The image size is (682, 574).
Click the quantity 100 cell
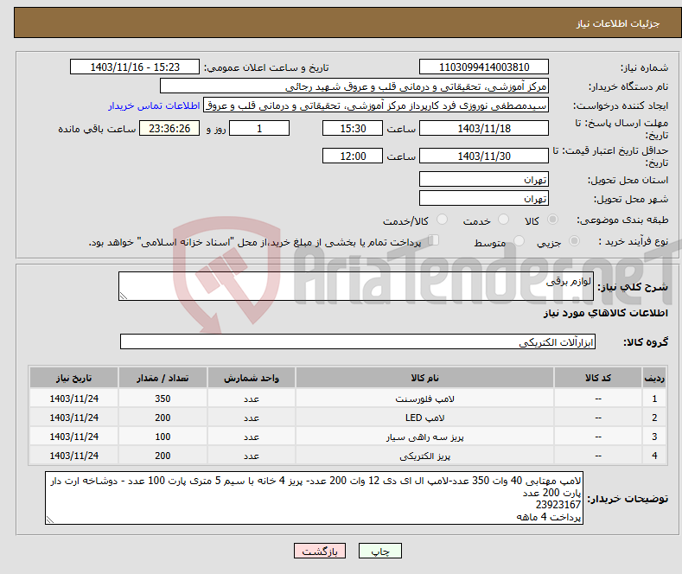click(163, 437)
